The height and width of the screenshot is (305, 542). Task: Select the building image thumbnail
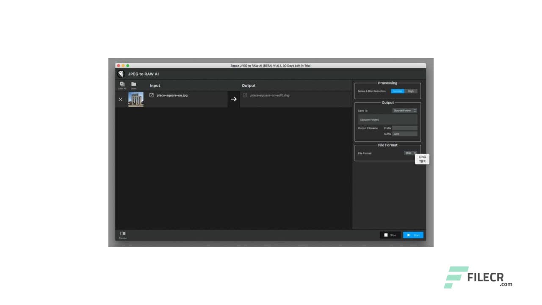pyautogui.click(x=136, y=99)
